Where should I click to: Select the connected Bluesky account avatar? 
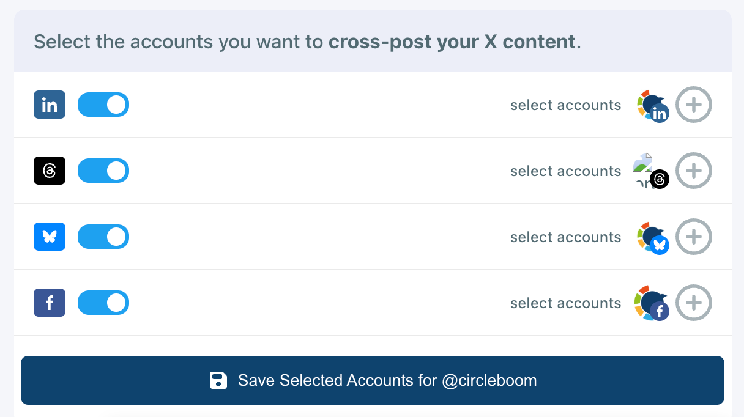[652, 238]
